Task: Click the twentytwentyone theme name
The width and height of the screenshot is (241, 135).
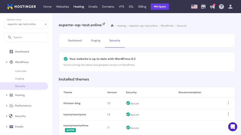Action: tap(75, 115)
